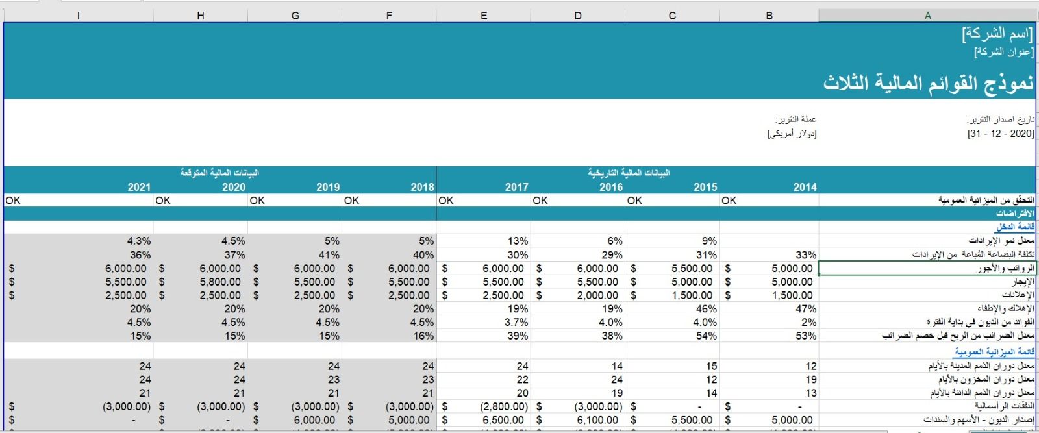This screenshot has width=1039, height=433.
Task: Click the 2014 year header cell
Action: pyautogui.click(x=805, y=187)
